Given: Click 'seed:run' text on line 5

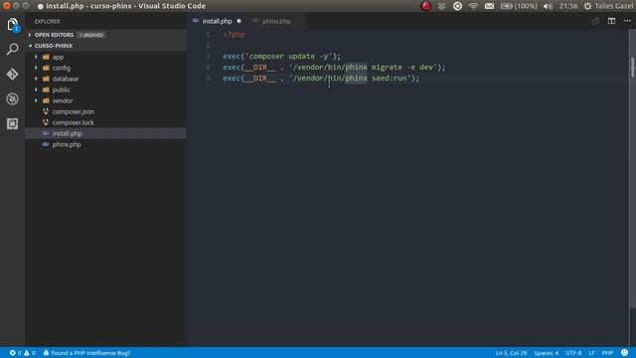Looking at the screenshot, I should pyautogui.click(x=389, y=78).
